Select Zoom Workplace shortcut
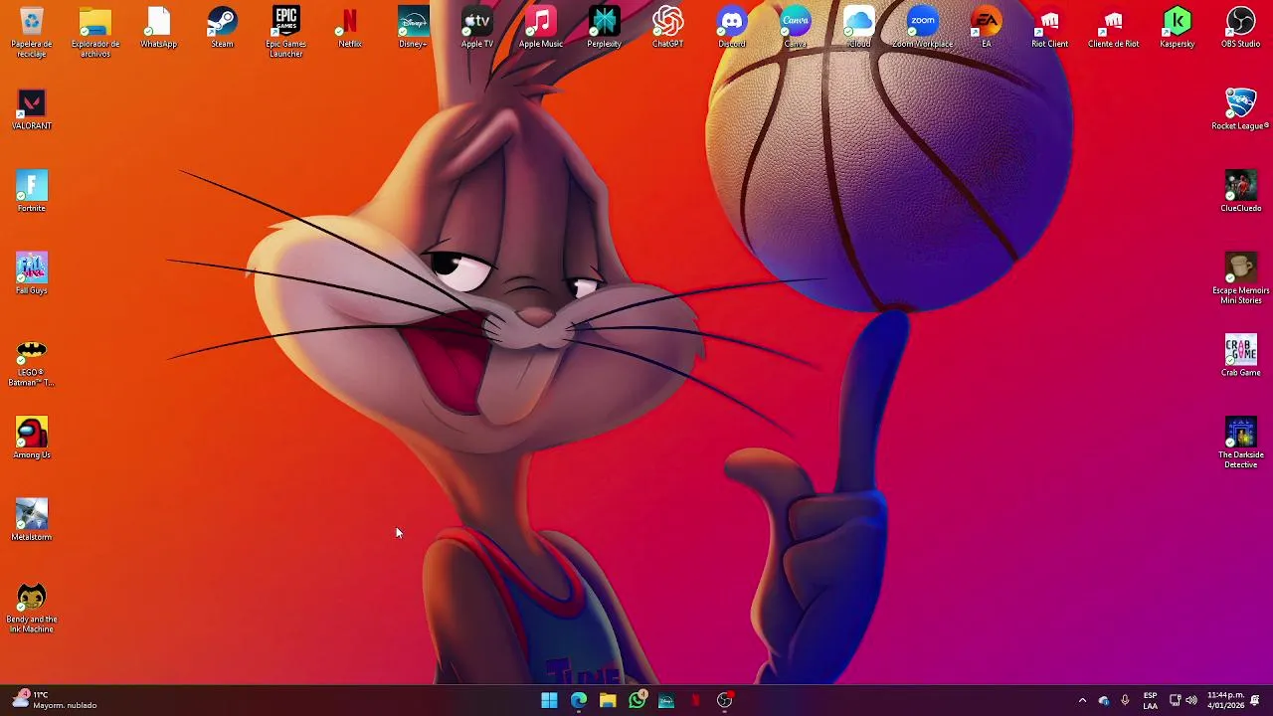Image resolution: width=1273 pixels, height=716 pixels. pos(922,28)
